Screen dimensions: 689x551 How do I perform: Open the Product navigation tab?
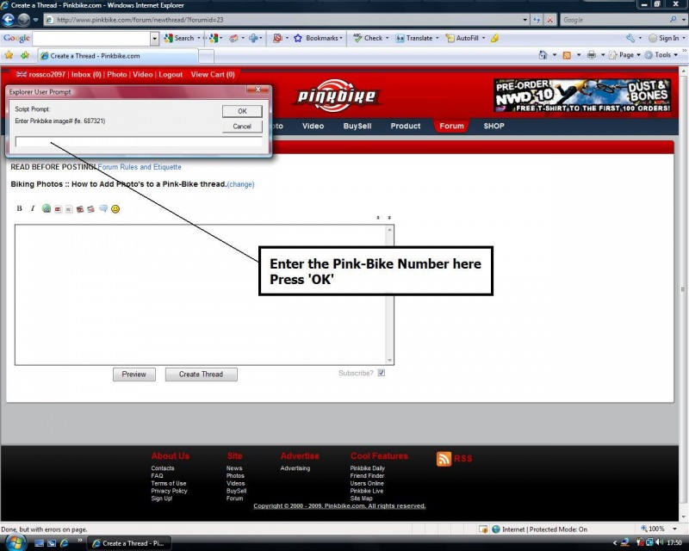point(406,126)
